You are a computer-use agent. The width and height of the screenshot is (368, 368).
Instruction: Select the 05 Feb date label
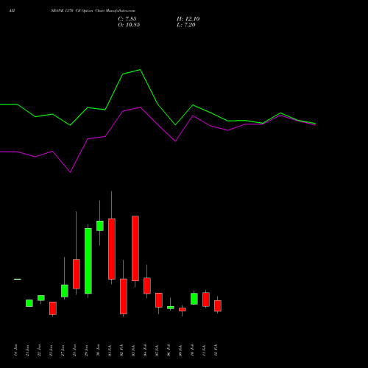pos(157,350)
